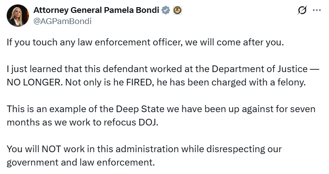This screenshot has width=329, height=174.
Task: Click the line starting "I just learned"
Action: [163, 69]
